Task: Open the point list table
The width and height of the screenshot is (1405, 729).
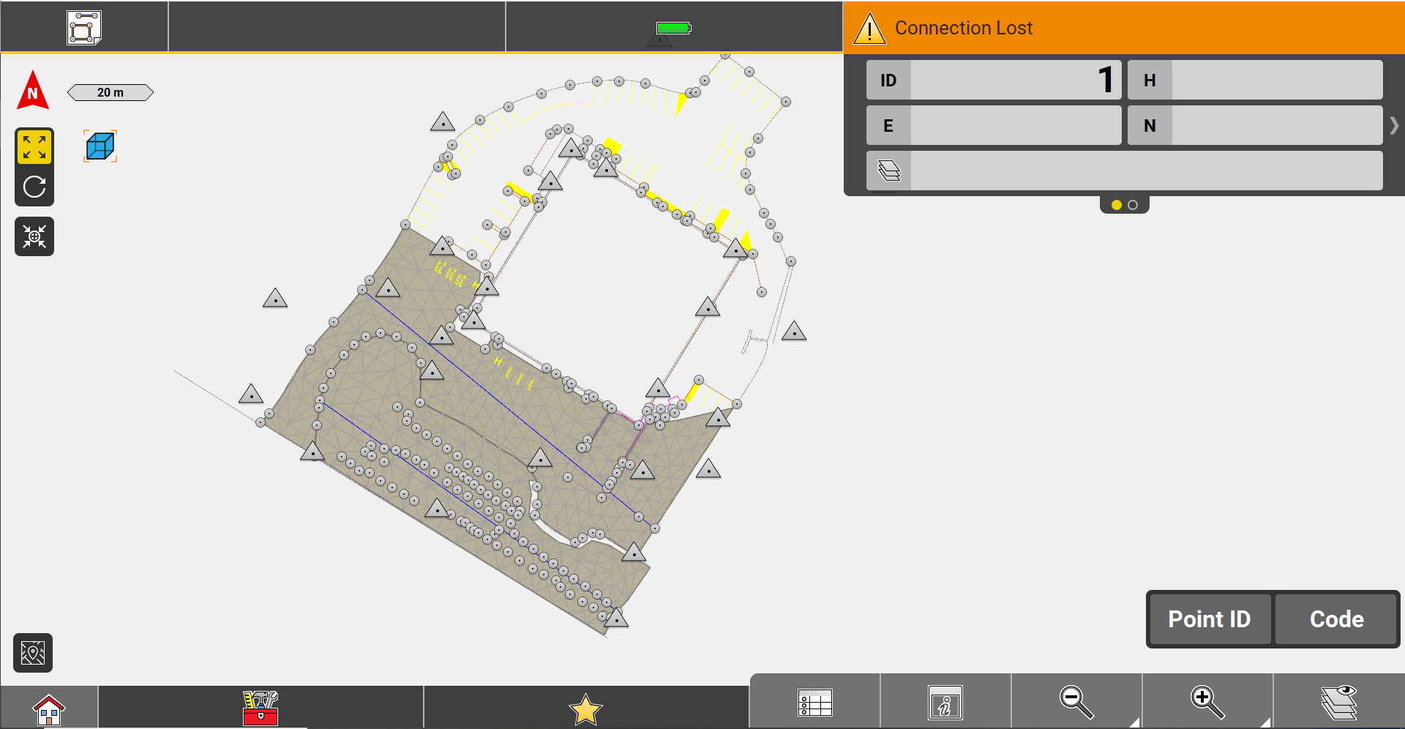Action: (x=814, y=703)
